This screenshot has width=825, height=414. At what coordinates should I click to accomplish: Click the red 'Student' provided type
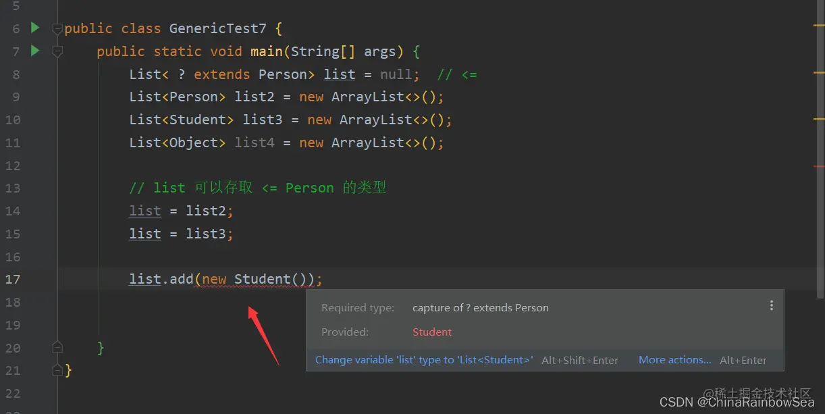tap(432, 332)
